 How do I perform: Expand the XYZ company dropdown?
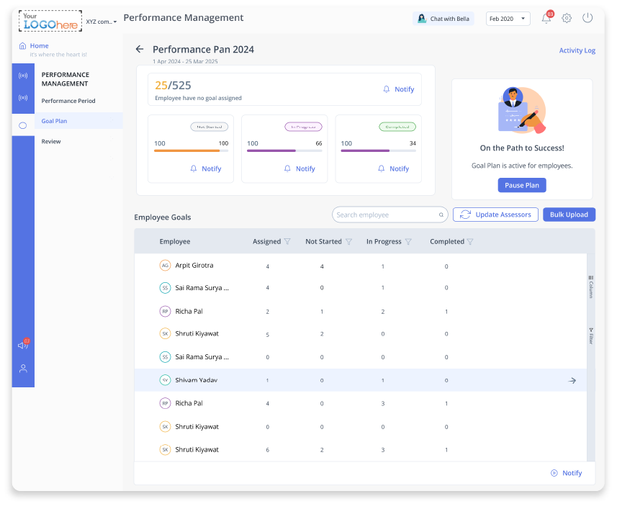(102, 22)
